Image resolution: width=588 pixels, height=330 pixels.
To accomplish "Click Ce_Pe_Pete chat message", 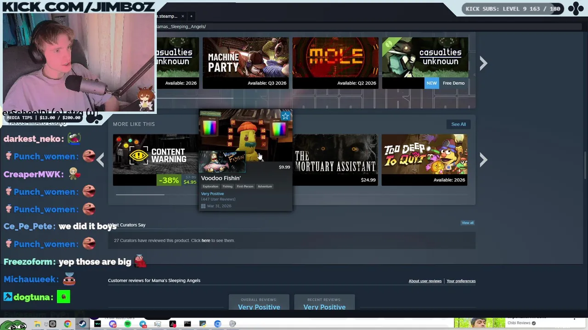I will pyautogui.click(x=60, y=226).
